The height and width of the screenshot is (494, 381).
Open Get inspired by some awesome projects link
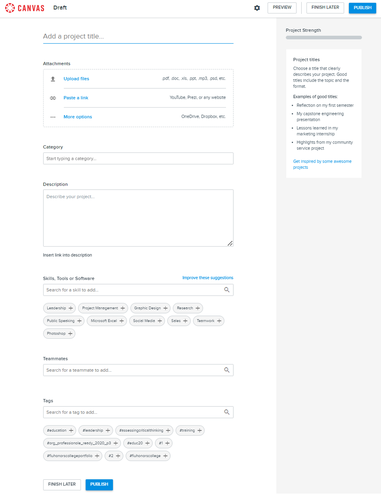coord(322,164)
